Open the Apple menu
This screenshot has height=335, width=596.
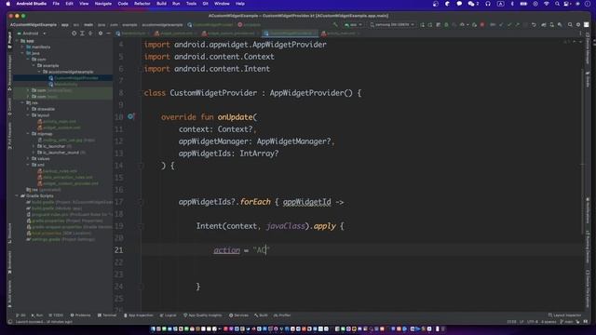tap(8, 4)
